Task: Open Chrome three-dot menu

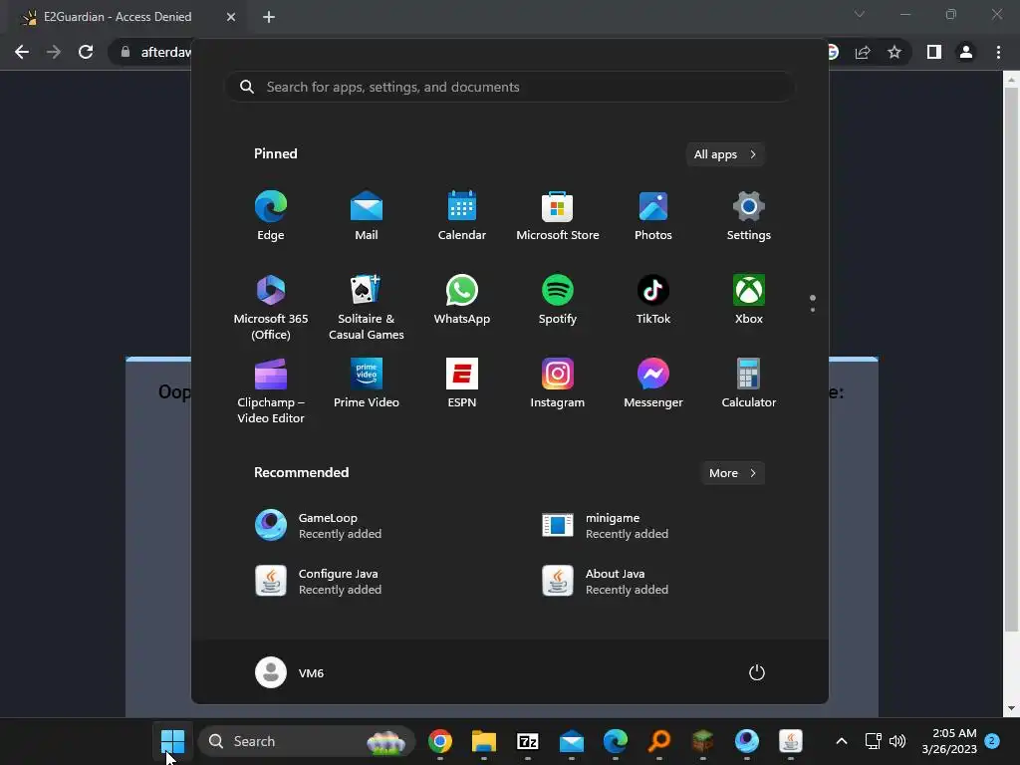Action: (x=998, y=52)
